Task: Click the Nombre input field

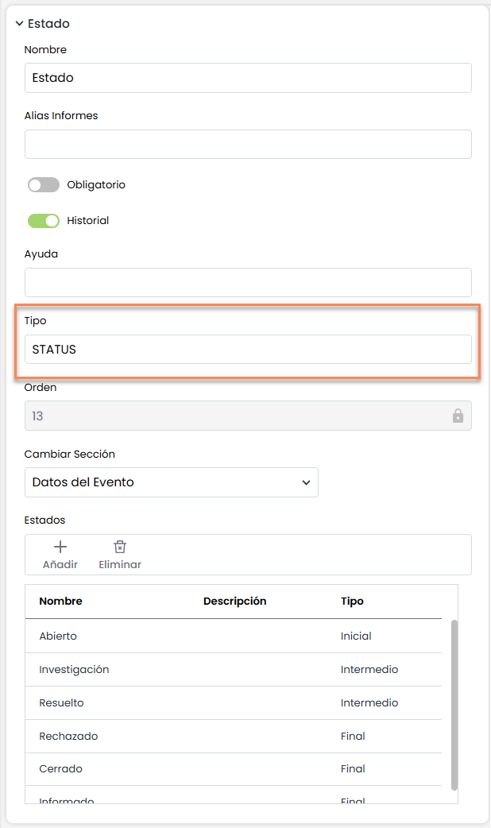Action: 248,78
